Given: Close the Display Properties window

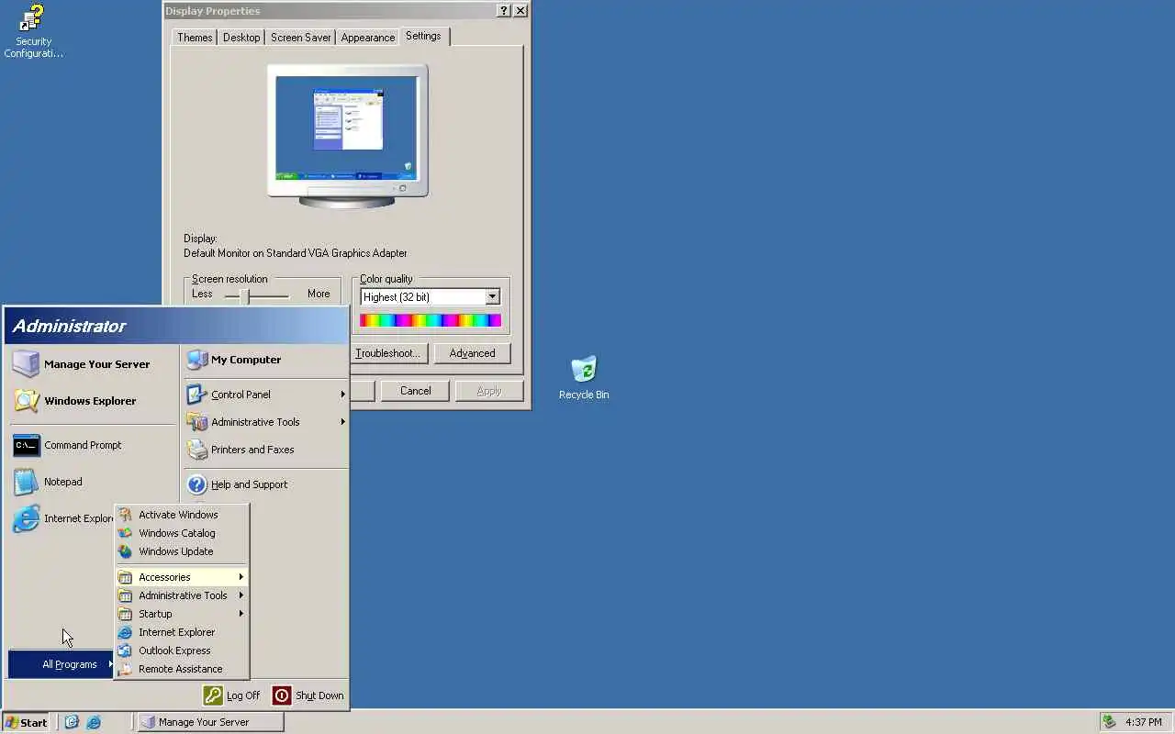Looking at the screenshot, I should [520, 11].
